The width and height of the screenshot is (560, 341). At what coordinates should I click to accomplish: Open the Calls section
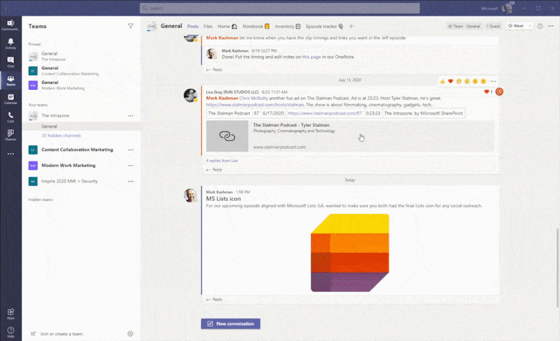coord(11,118)
